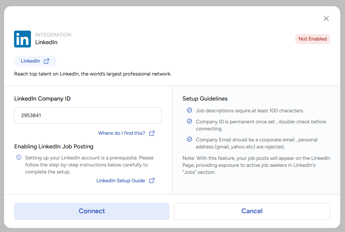Open the LinkedIn external link chip
This screenshot has height=232, width=345.
tap(35, 61)
